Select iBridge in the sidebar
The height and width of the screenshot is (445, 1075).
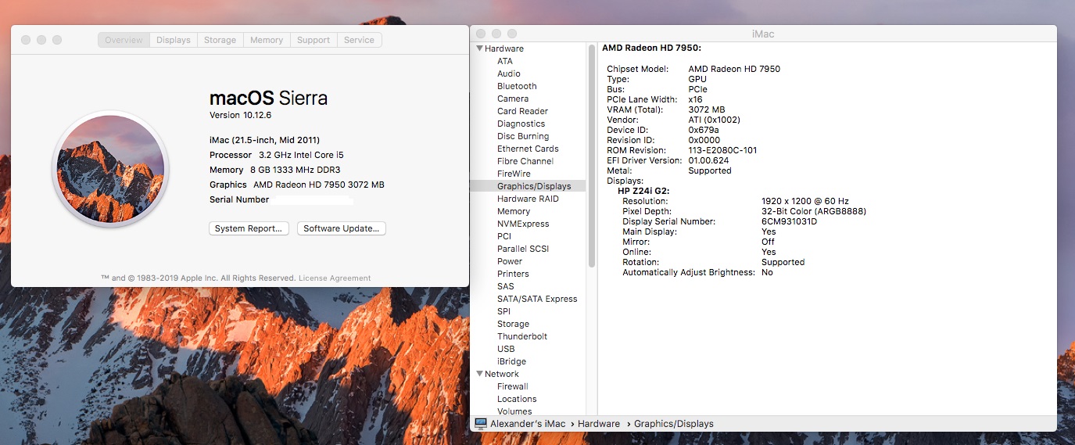tap(511, 361)
